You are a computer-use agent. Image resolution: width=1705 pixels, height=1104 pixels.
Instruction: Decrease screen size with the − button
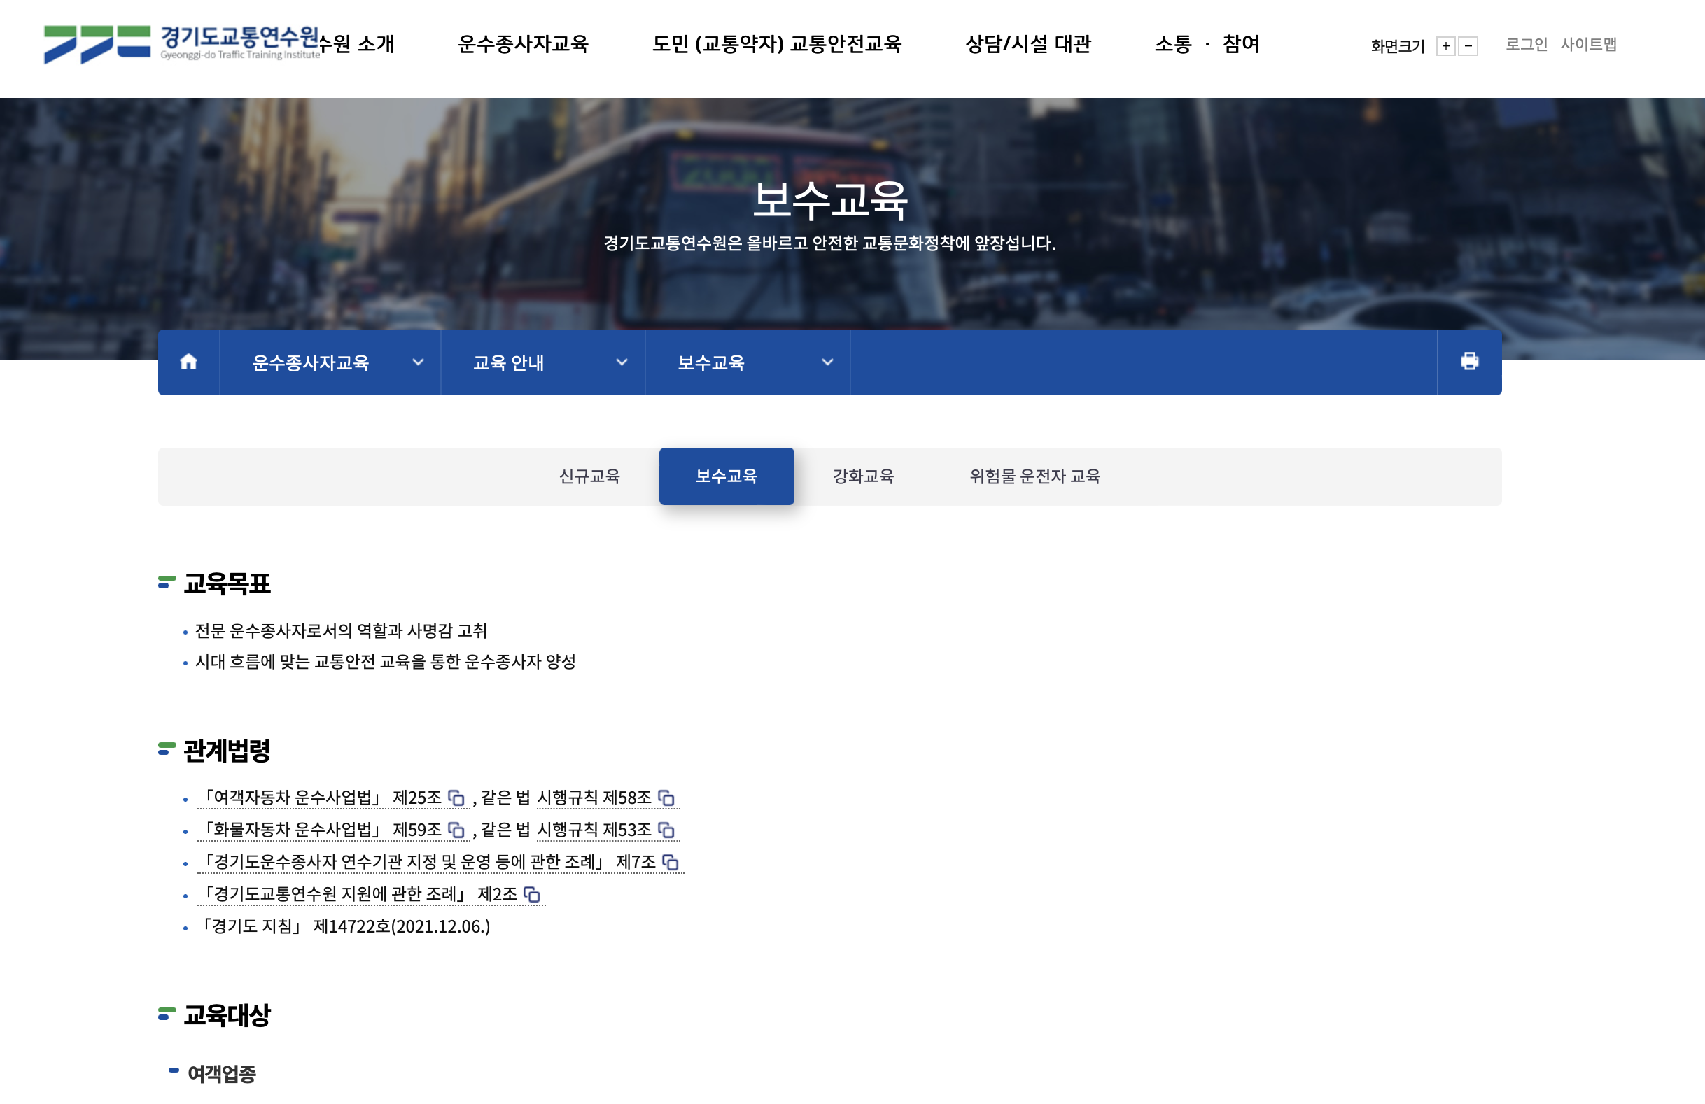pyautogui.click(x=1468, y=45)
